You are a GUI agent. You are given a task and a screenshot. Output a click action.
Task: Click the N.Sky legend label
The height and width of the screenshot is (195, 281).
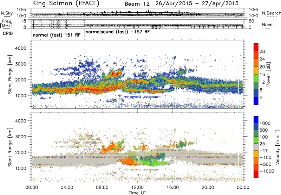pos(7,13)
